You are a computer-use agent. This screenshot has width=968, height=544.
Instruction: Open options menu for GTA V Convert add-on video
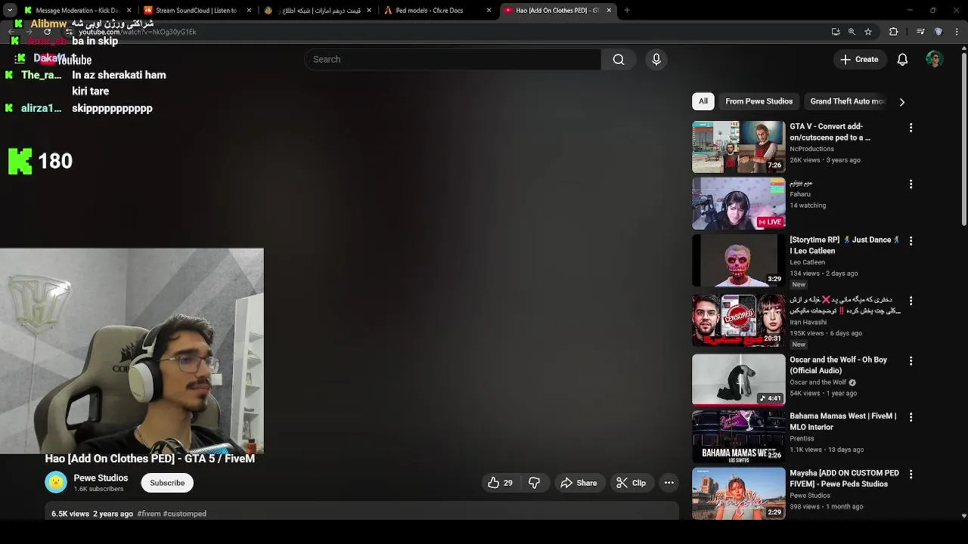(911, 128)
